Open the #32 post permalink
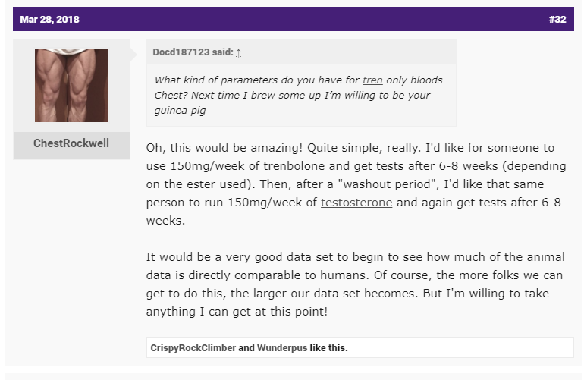The width and height of the screenshot is (584, 380). coord(557,19)
